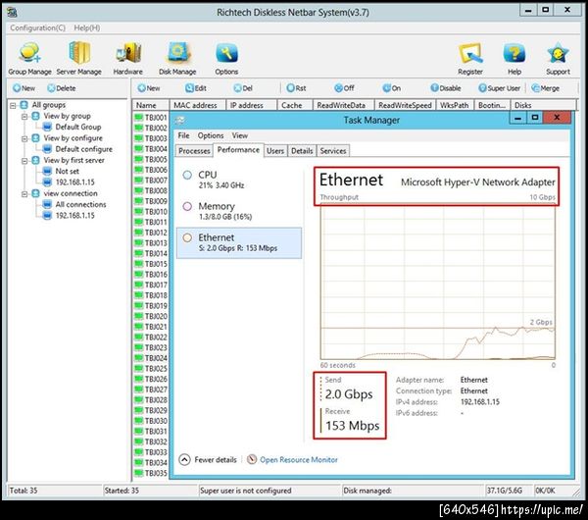This screenshot has height=520, width=588.
Task: Open Resource Monitor link
Action: click(299, 459)
